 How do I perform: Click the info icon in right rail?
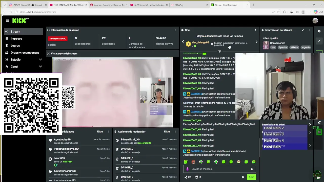(x=319, y=31)
